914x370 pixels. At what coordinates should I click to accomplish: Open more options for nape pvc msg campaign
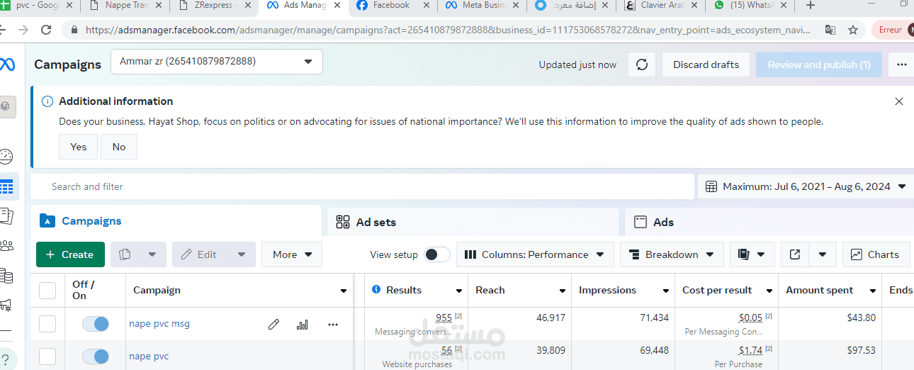333,325
